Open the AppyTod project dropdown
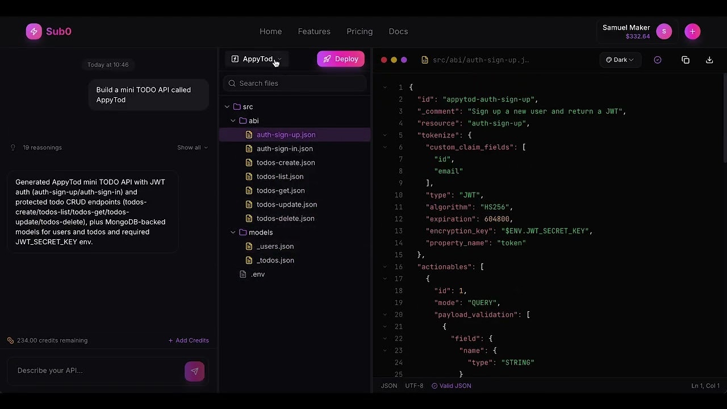Image resolution: width=727 pixels, height=409 pixels. (x=257, y=59)
